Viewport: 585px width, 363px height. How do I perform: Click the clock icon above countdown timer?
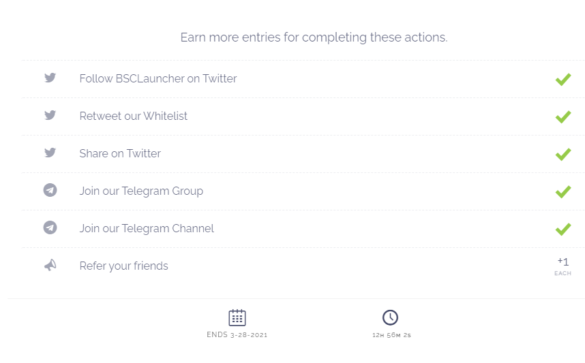tap(390, 317)
